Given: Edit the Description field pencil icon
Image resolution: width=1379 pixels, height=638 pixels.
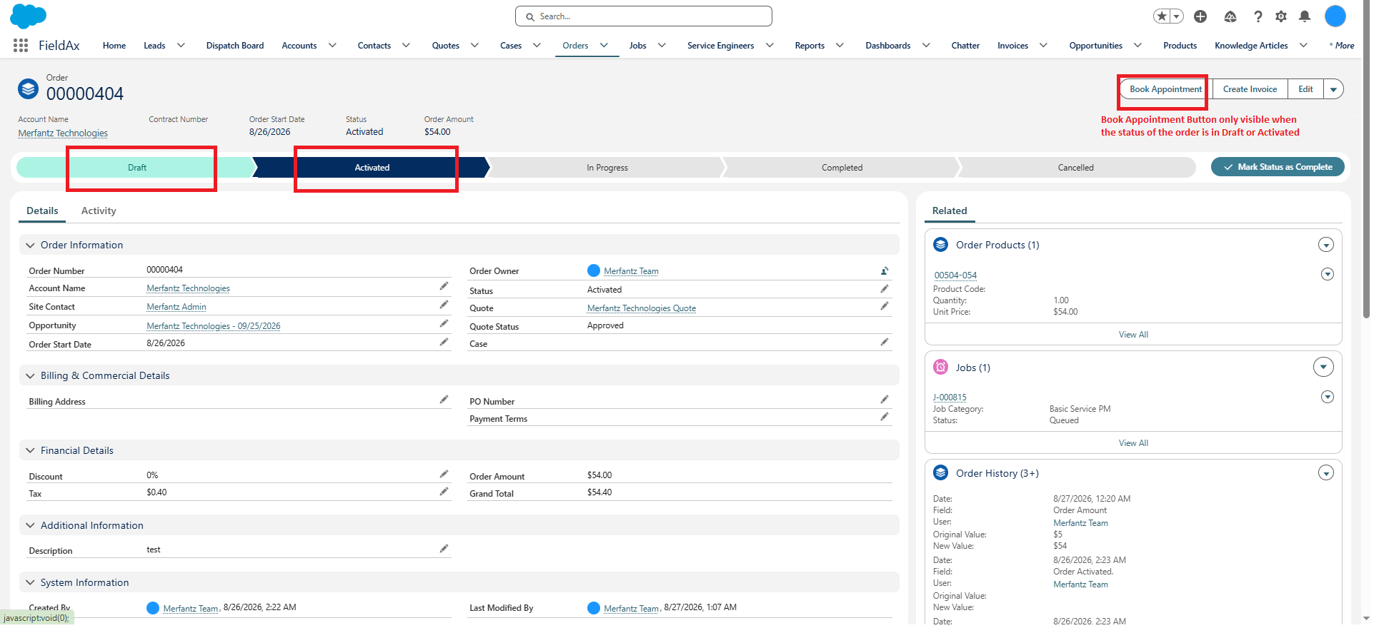Looking at the screenshot, I should (444, 549).
